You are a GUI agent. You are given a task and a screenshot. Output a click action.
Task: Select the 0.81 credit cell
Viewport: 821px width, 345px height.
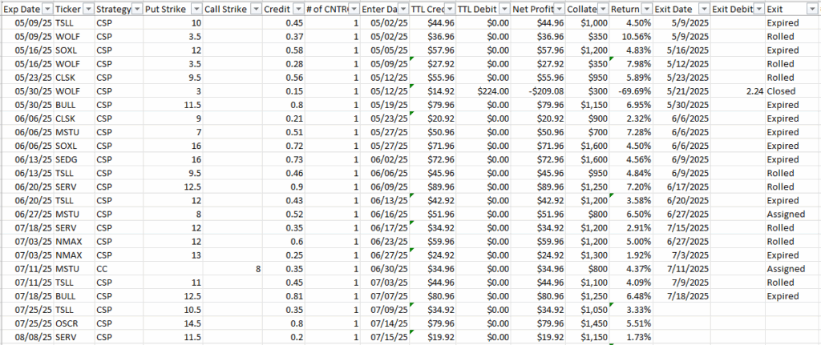coord(282,295)
